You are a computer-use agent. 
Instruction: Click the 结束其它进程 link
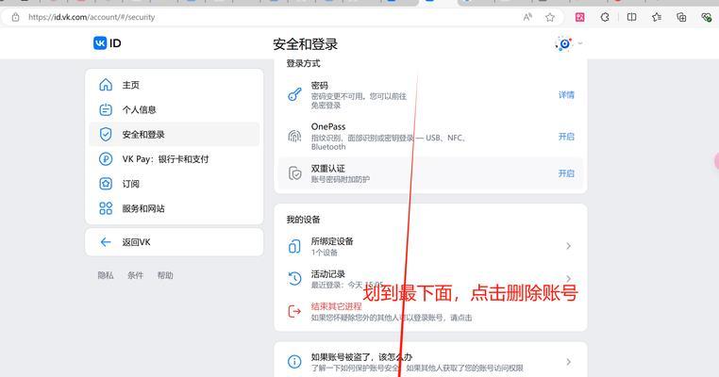tap(336, 306)
